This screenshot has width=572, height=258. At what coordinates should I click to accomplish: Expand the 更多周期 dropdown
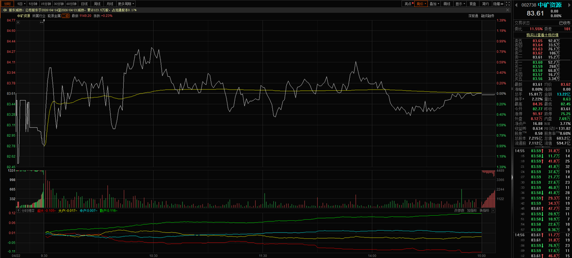[x=126, y=4]
